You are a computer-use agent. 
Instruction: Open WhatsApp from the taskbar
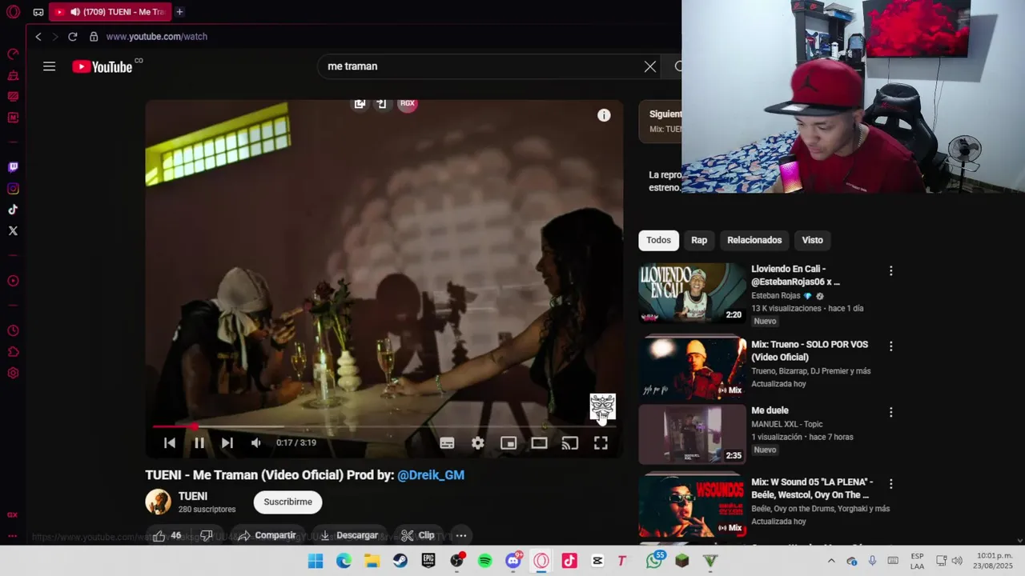tap(654, 561)
